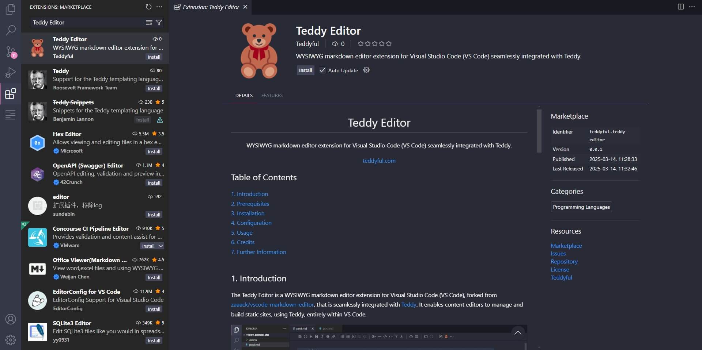Viewport: 702px width, 350px height.
Task: Click the Teddy Editor star rating
Action: coord(374,44)
